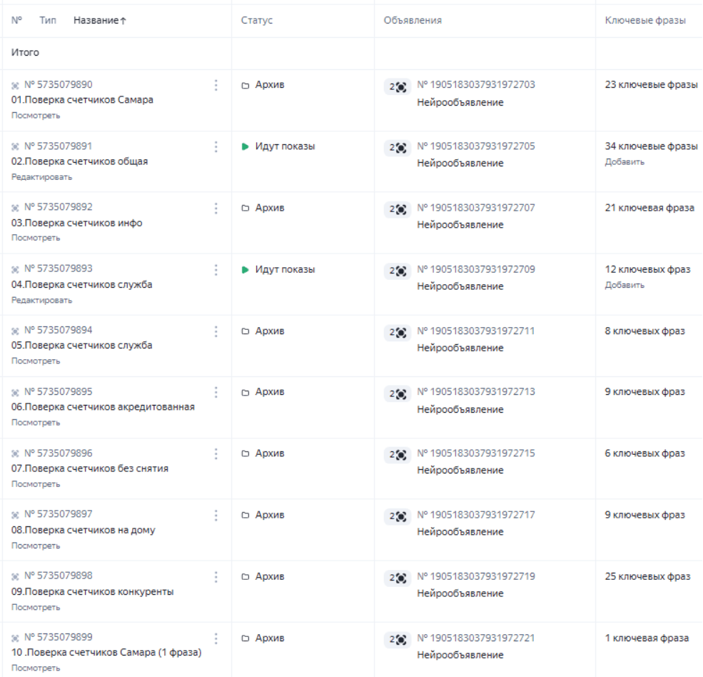This screenshot has width=703, height=677.
Task: Open kebab menu for 06.Поверка счетчиков акредитованная
Action: point(216,393)
